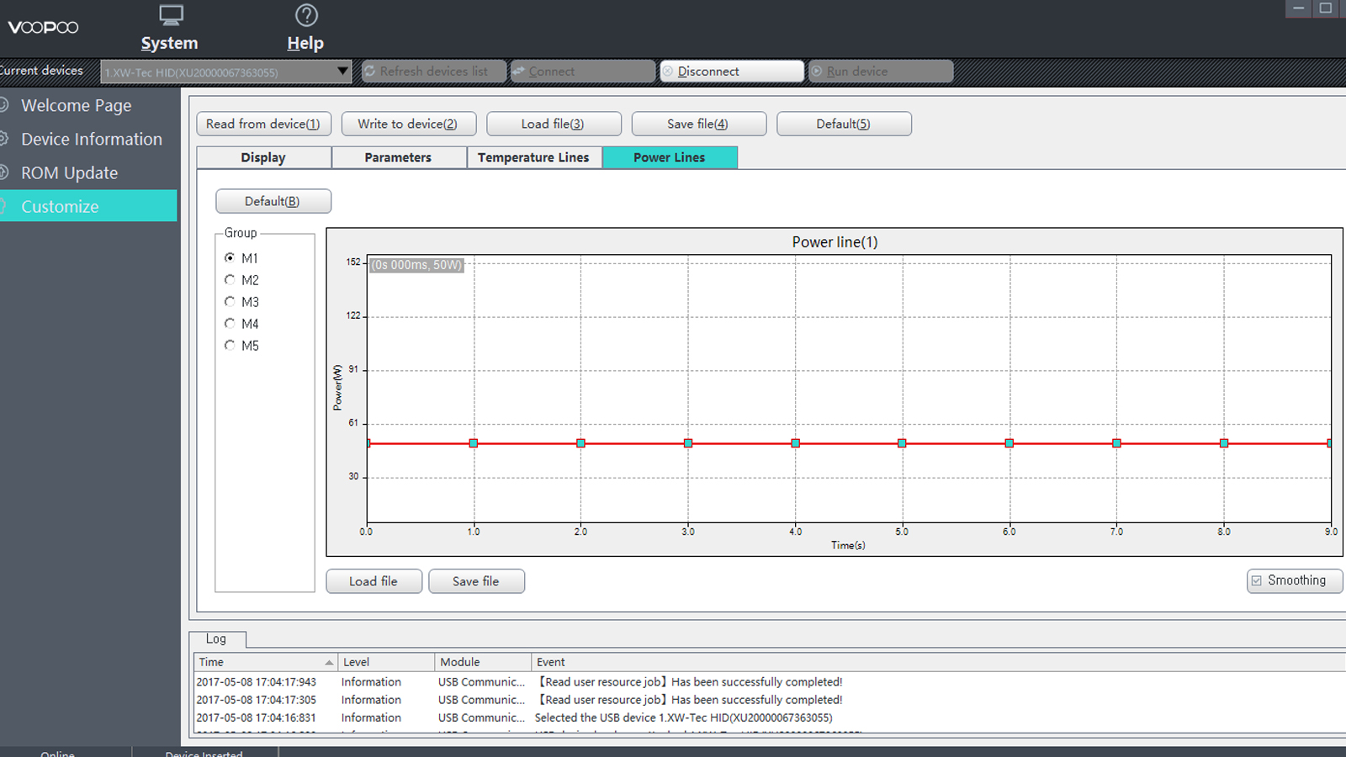Image resolution: width=1346 pixels, height=757 pixels.
Task: Click the Online status bar entry
Action: 57,753
